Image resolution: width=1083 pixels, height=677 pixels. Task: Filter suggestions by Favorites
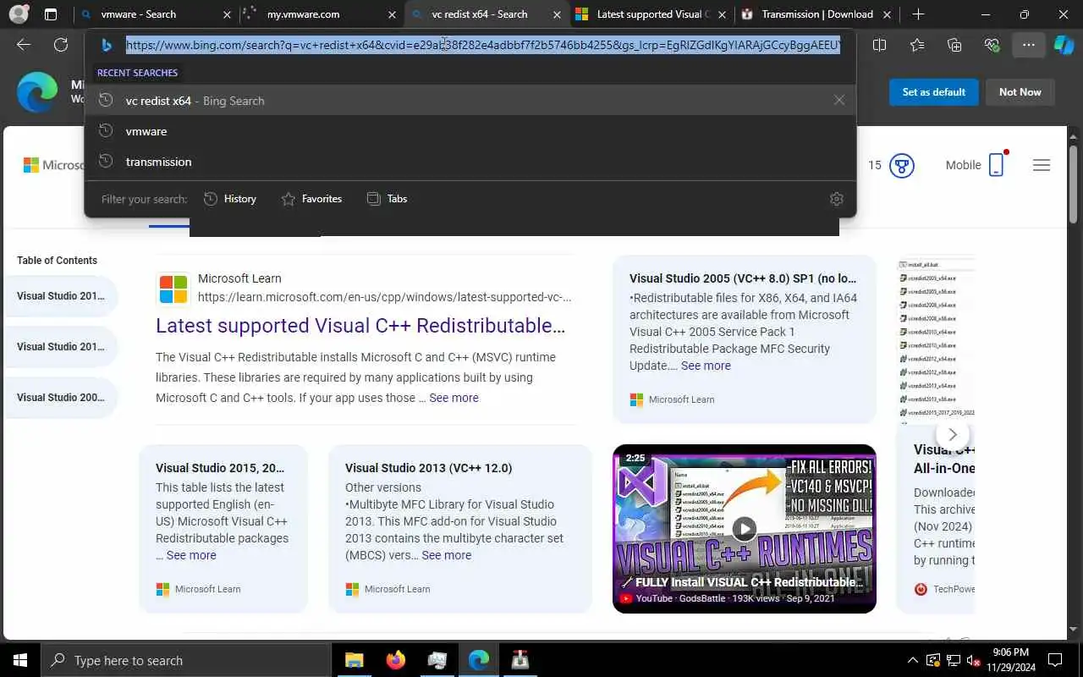coord(311,199)
